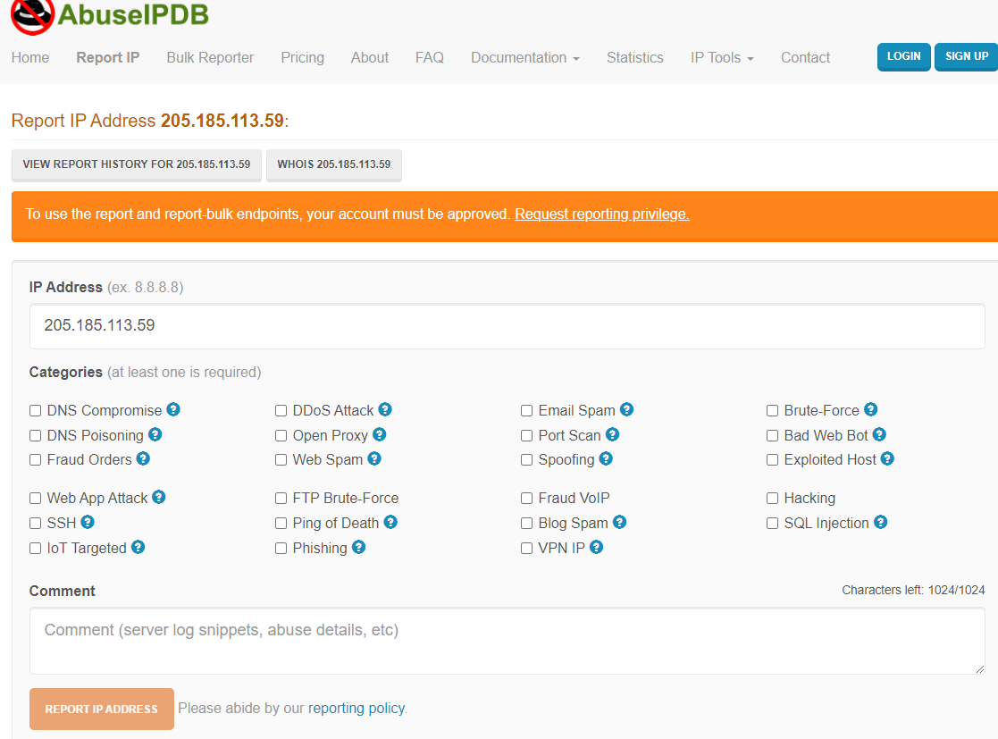
Task: Check the Phishing checkbox
Action: (281, 548)
